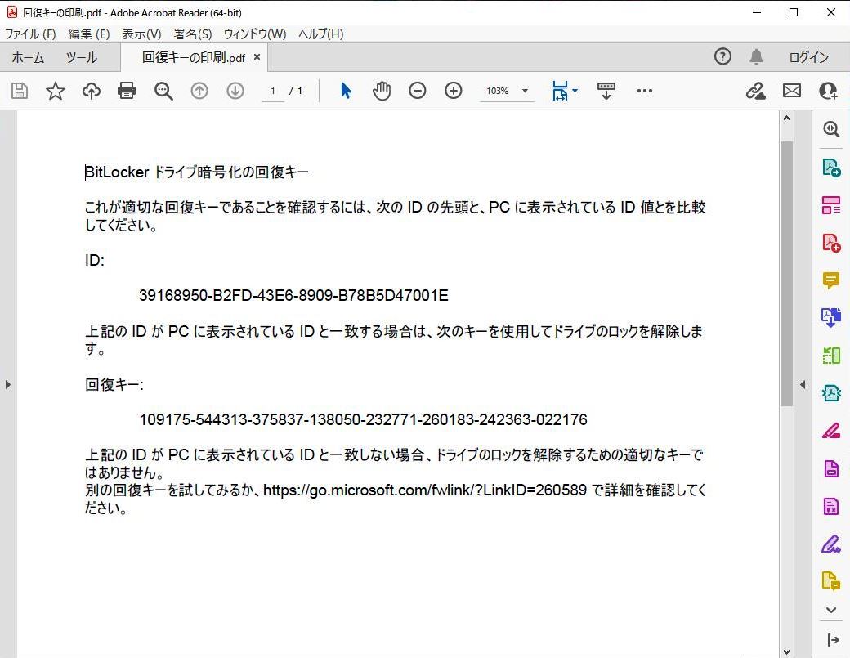
Task: Click the ログイン sign-in button
Action: coord(809,57)
